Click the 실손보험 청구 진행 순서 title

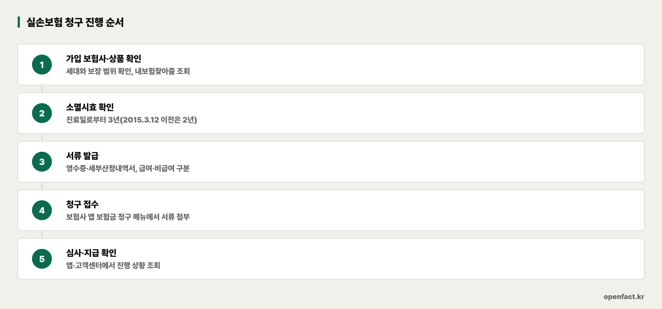75,22
